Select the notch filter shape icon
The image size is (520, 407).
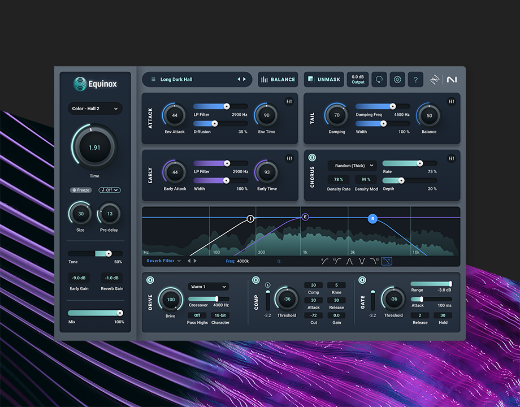[x=362, y=261]
